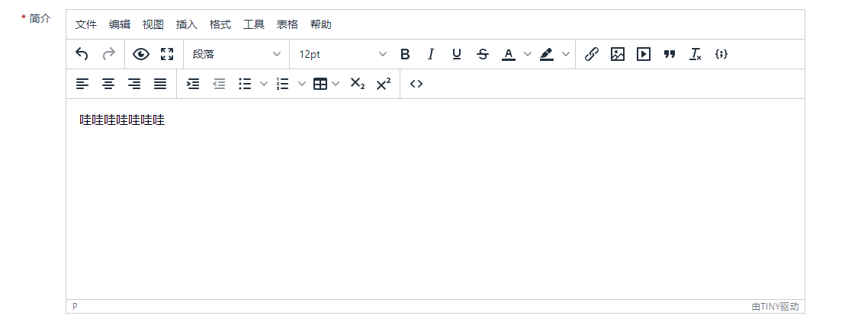Open the 12pt font size dropdown
This screenshot has width=861, height=322.
coord(342,54)
